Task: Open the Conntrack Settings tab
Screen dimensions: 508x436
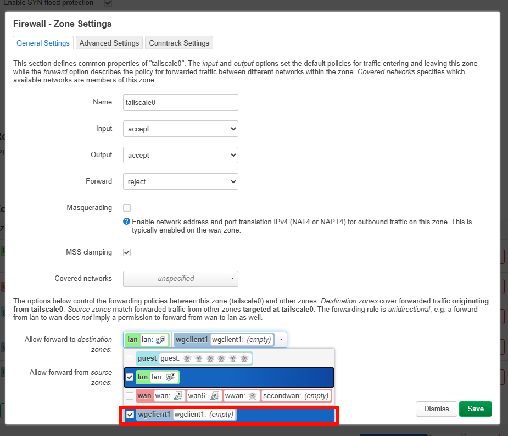Action: [x=178, y=43]
